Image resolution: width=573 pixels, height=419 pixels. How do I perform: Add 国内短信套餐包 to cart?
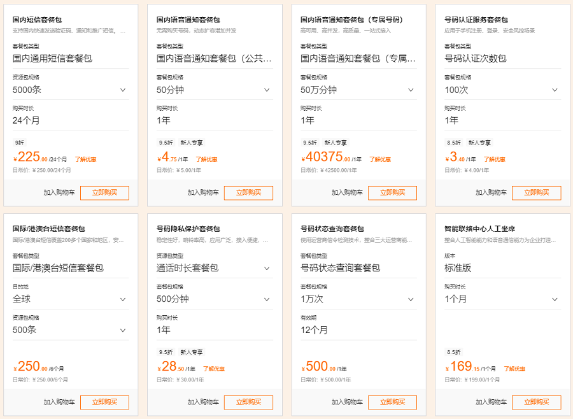tap(59, 193)
